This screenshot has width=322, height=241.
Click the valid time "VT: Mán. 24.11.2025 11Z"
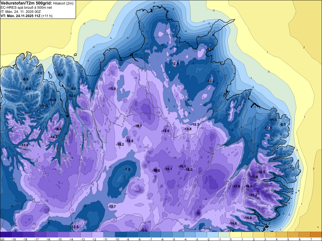[21, 16]
